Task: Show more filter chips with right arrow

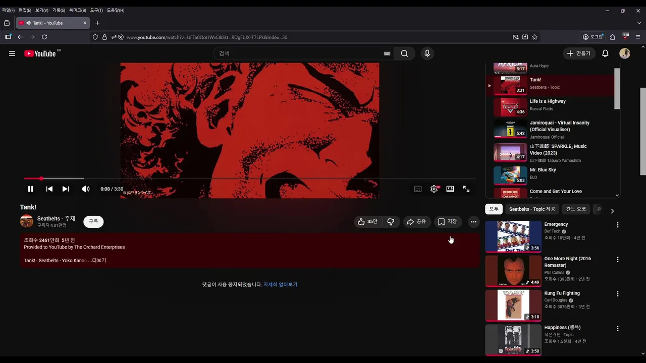Action: (612, 211)
